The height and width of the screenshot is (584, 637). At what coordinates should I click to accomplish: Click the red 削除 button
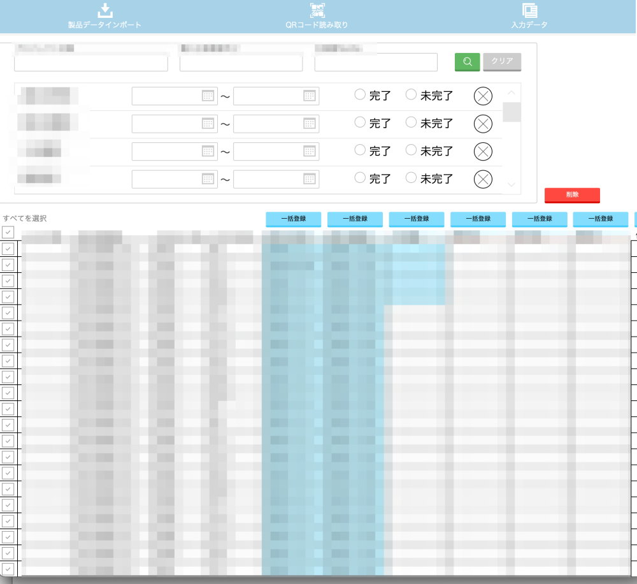click(x=572, y=195)
